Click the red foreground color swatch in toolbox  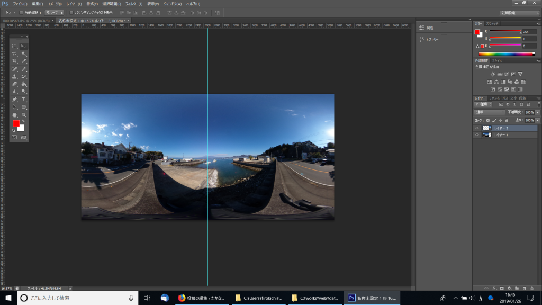(x=16, y=123)
